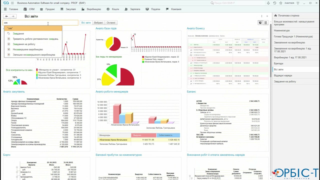Open the Баланс report
The image size is (320, 180).
pos(191,92)
